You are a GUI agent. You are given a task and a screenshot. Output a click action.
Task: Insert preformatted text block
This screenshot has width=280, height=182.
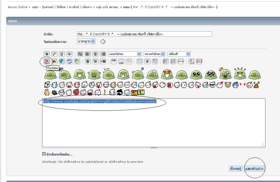pyautogui.click(x=80, y=54)
